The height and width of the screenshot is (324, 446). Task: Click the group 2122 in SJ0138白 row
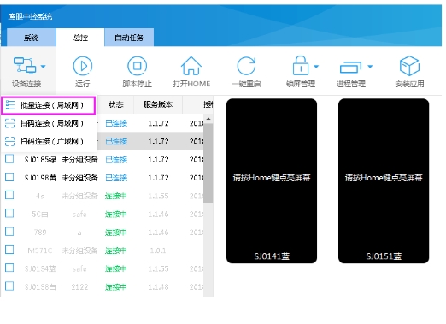(x=79, y=287)
